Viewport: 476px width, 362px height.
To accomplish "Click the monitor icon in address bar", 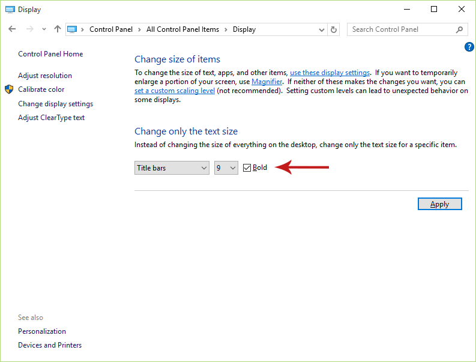I will pyautogui.click(x=72, y=29).
